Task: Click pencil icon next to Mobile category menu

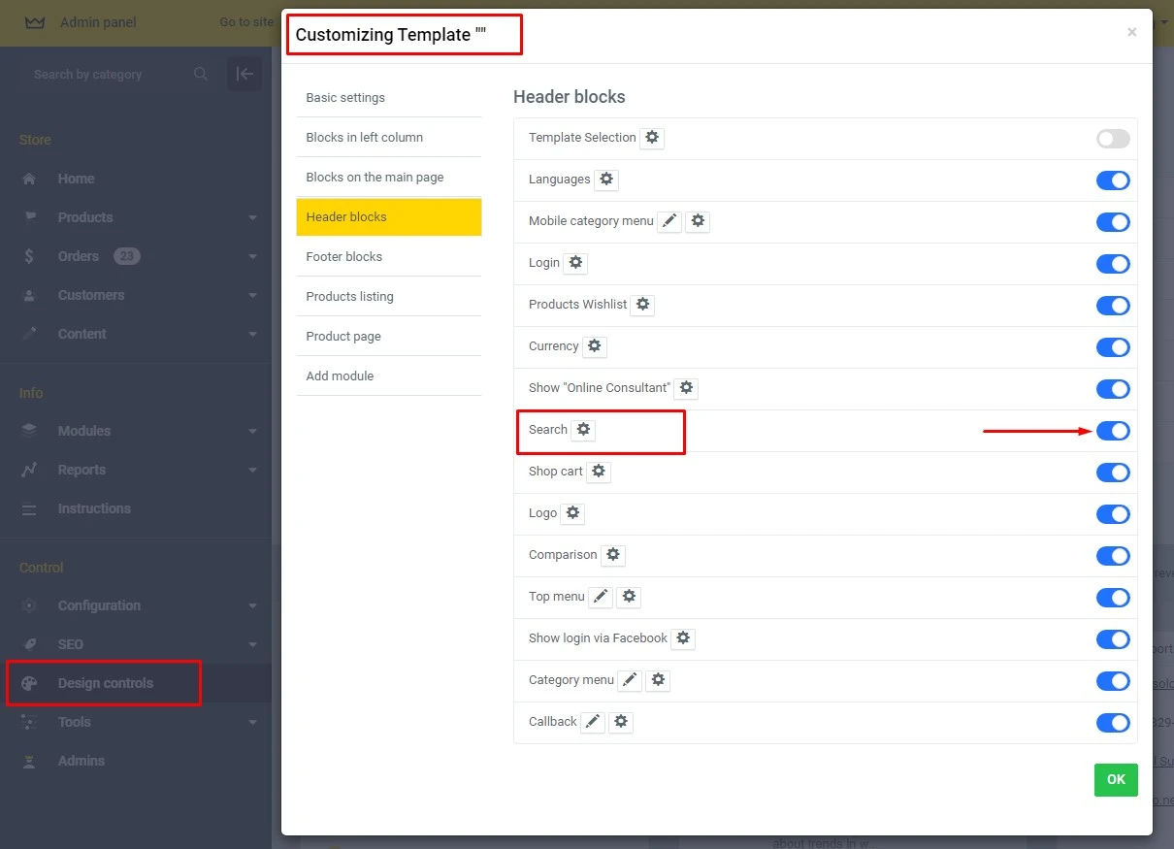Action: 669,221
